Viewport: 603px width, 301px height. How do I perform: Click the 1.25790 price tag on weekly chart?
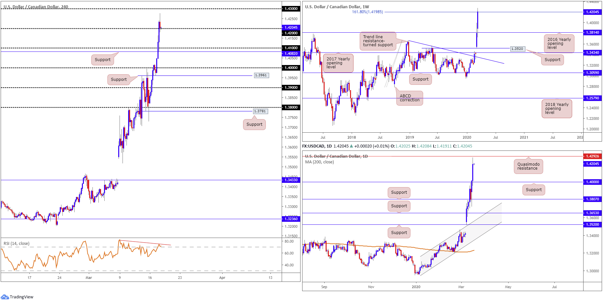pos(592,98)
